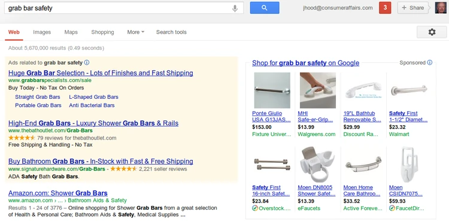
Task: Open the red notifications badge showing 3
Action: (385, 8)
